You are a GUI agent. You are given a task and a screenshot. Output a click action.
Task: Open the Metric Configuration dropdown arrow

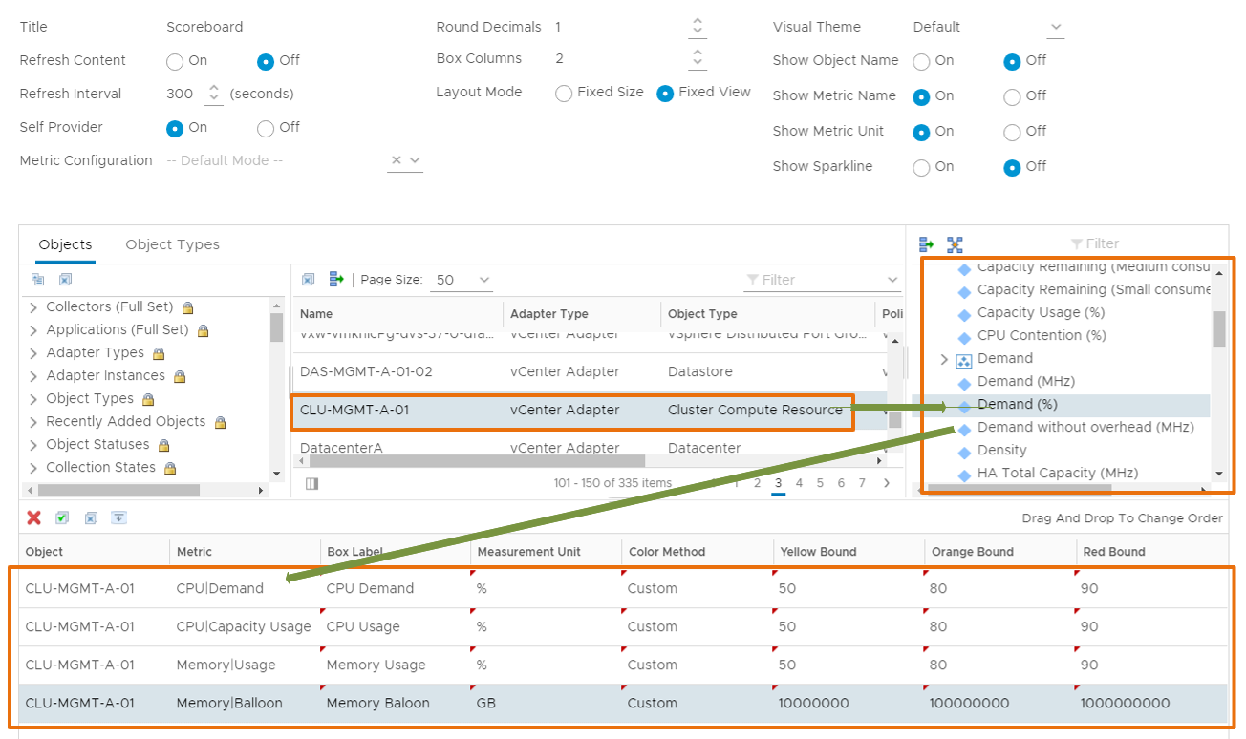tap(415, 160)
